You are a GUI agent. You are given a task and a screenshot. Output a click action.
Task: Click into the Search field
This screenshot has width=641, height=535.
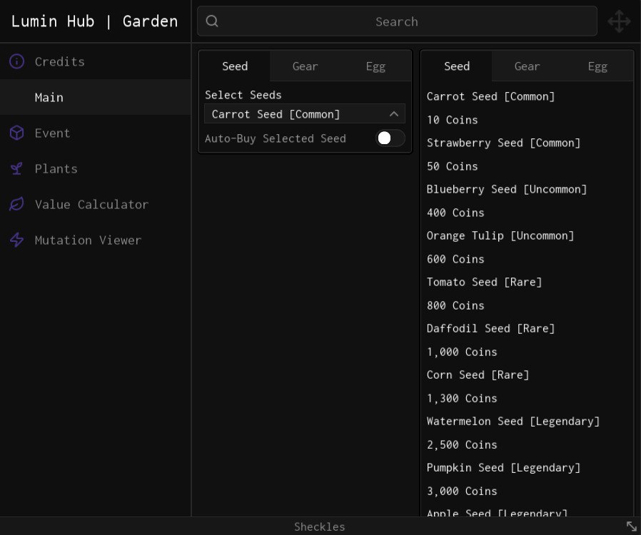pos(397,21)
